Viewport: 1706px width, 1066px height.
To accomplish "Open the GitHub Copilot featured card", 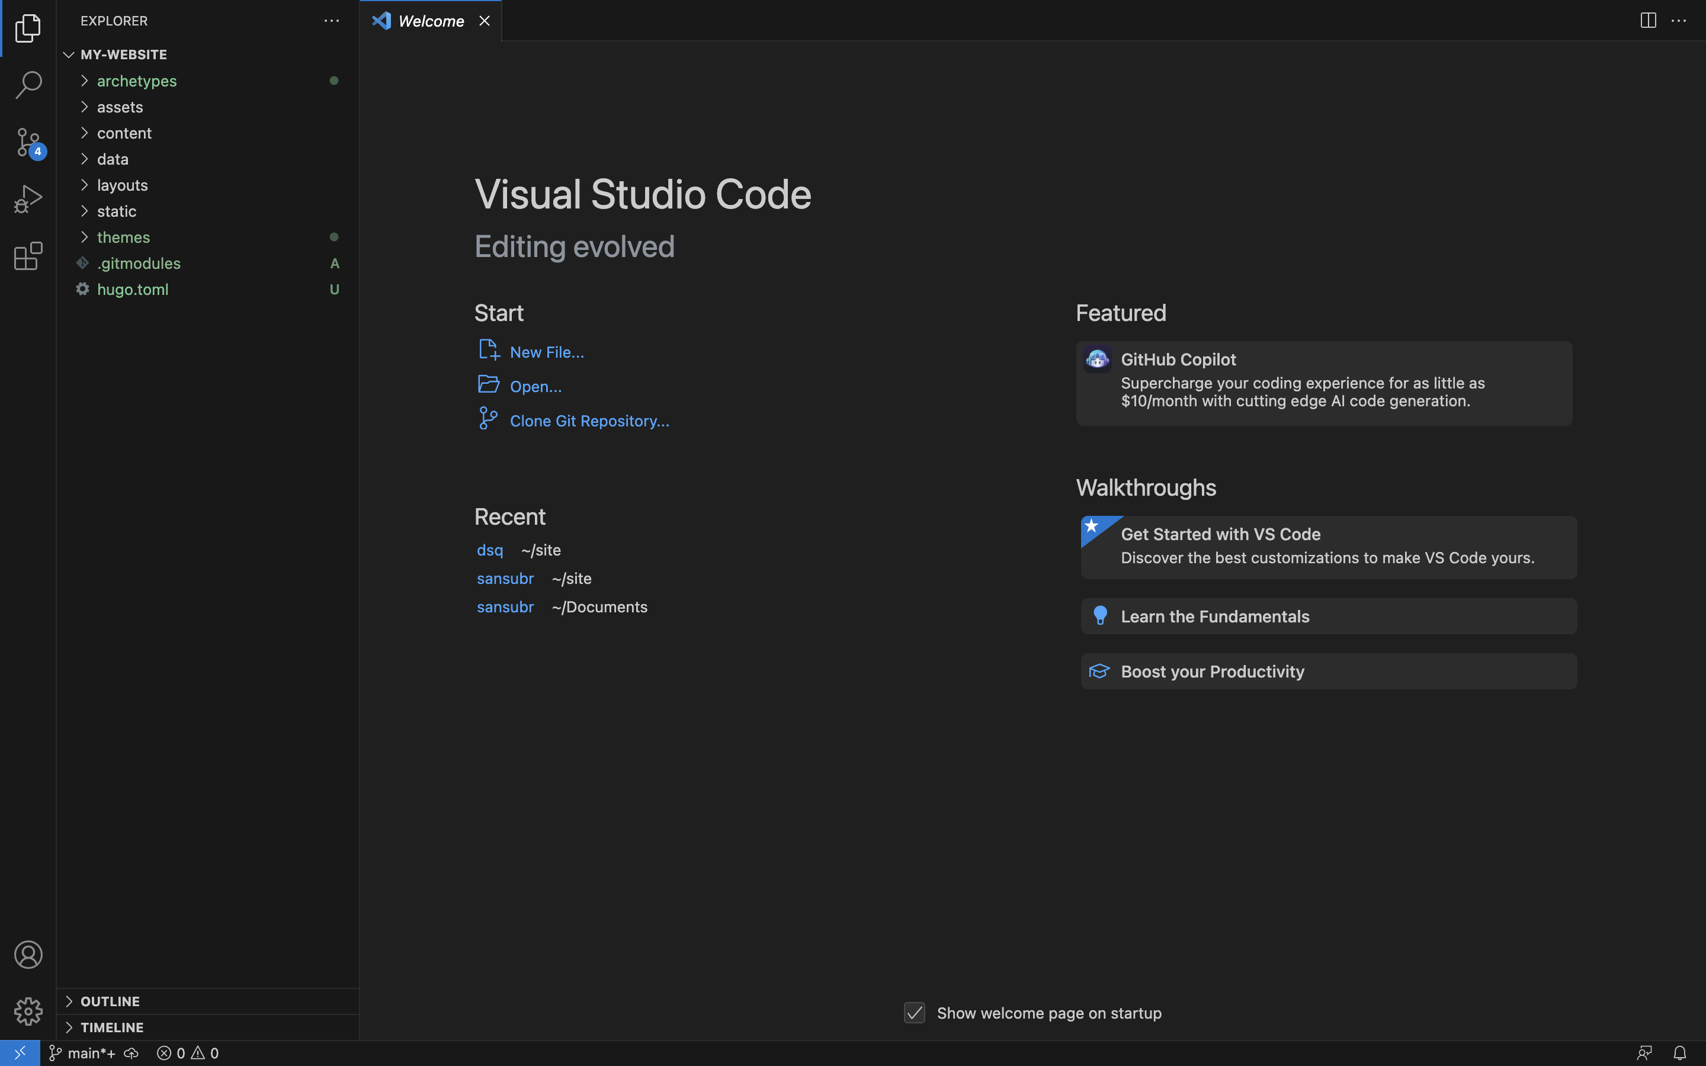I will click(x=1324, y=383).
